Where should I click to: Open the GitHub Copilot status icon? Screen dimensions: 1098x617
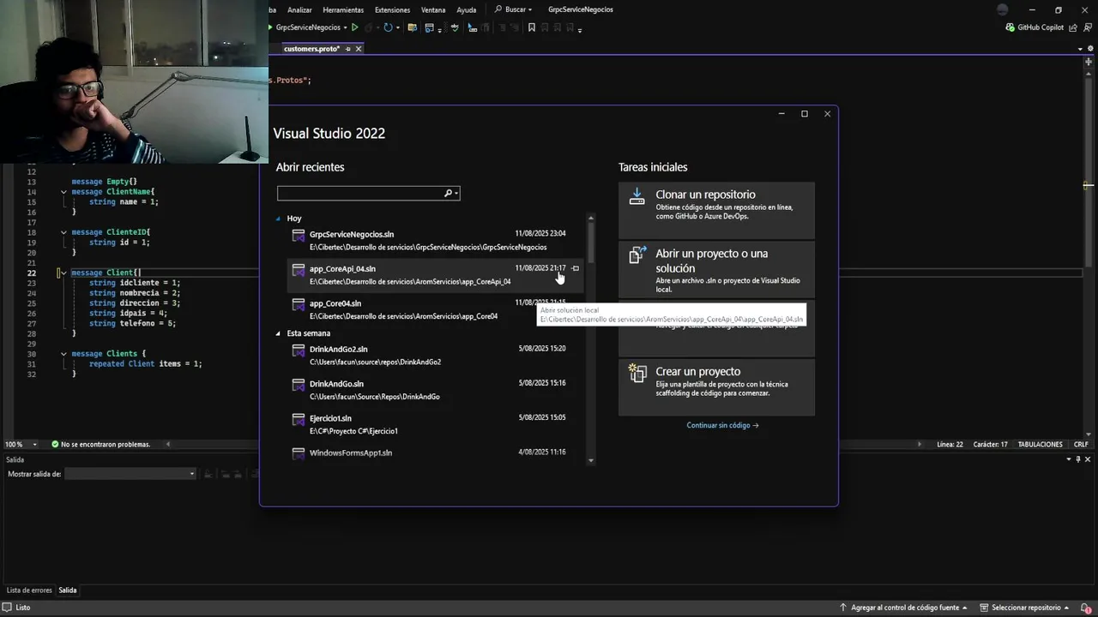(x=1011, y=27)
